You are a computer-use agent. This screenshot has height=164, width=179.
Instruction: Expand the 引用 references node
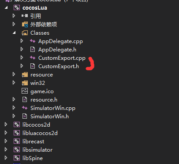tap(14, 16)
